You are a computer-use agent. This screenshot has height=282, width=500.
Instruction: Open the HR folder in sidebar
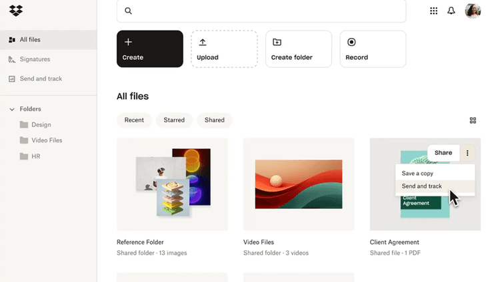coord(36,156)
